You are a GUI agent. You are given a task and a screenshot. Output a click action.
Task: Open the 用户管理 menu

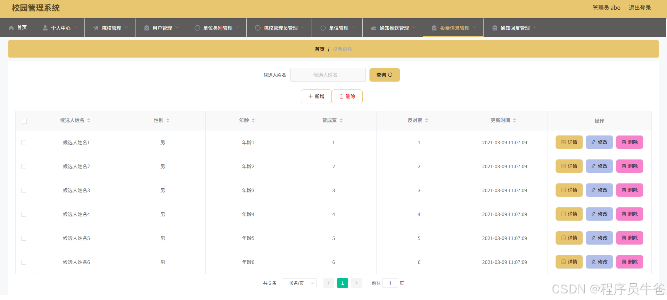pyautogui.click(x=160, y=27)
